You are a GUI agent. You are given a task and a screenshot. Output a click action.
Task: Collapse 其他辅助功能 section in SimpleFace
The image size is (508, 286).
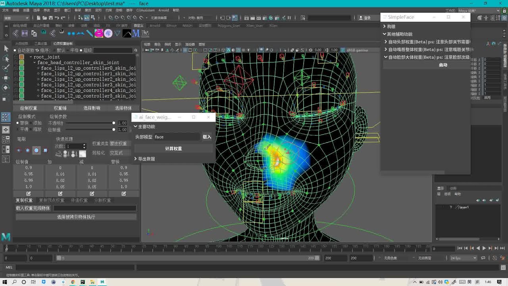click(384, 34)
